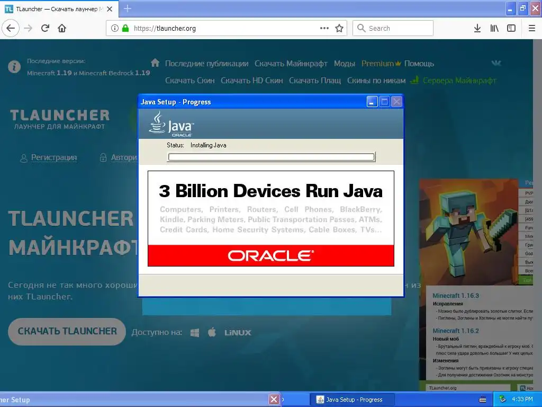The height and width of the screenshot is (407, 542).
Task: Click the site home icon in navigation
Action: [155, 63]
